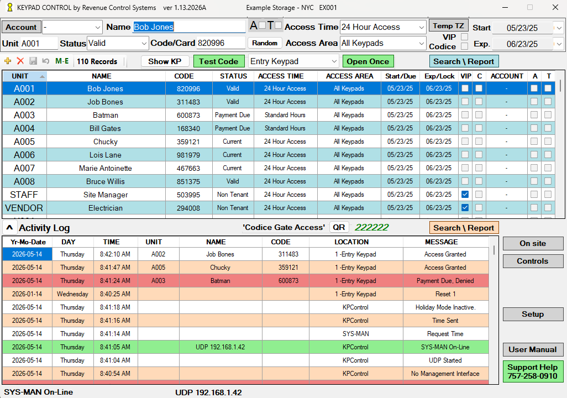Toggle the T checkbox beside the Name field
The width and height of the screenshot is (567, 398).
pos(278,25)
